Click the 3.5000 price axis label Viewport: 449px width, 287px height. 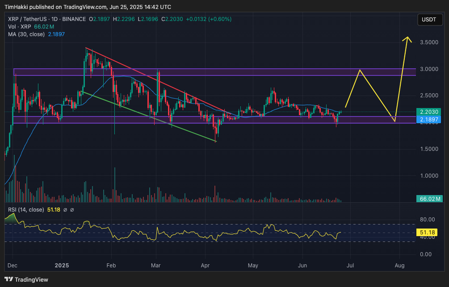click(x=429, y=42)
